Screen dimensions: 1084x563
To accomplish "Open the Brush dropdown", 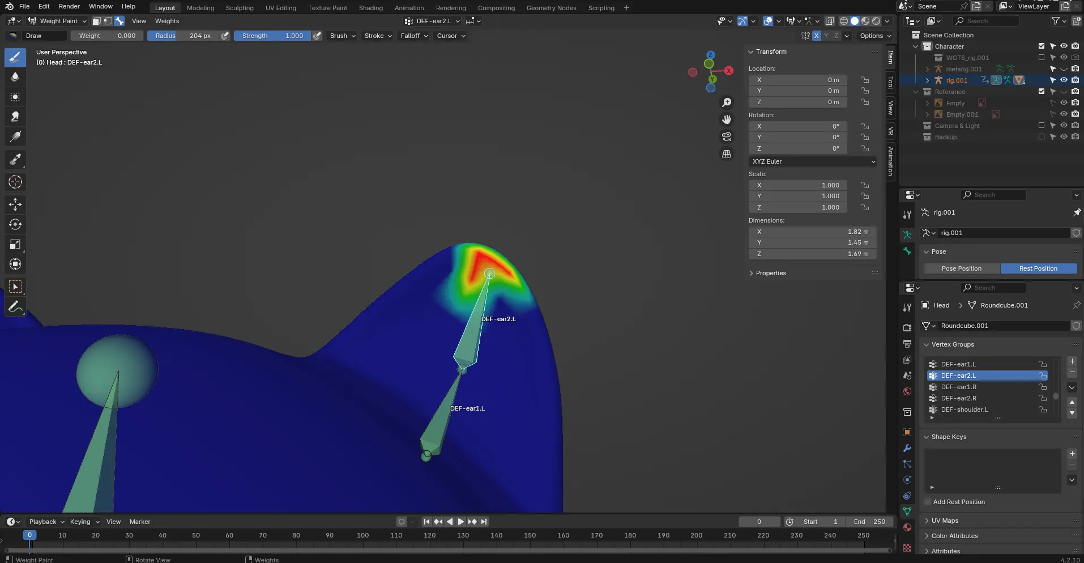I will click(343, 36).
